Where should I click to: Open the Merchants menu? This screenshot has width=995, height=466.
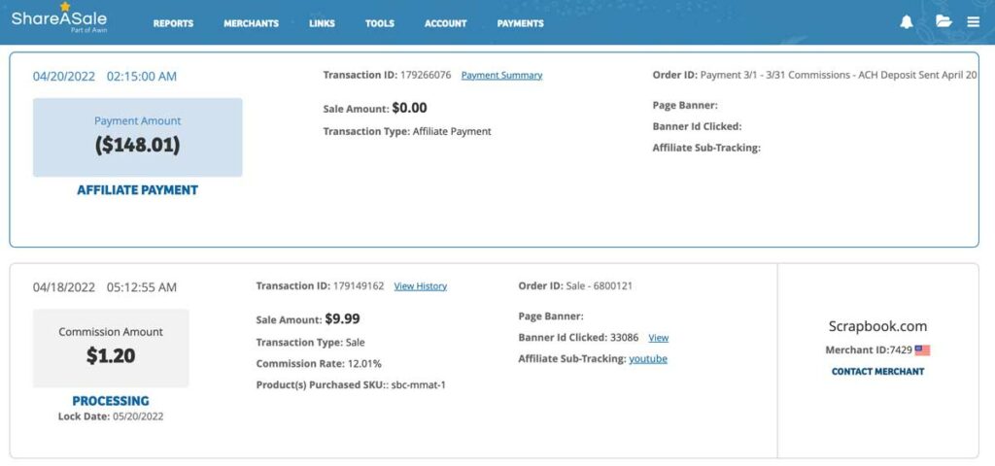click(252, 23)
